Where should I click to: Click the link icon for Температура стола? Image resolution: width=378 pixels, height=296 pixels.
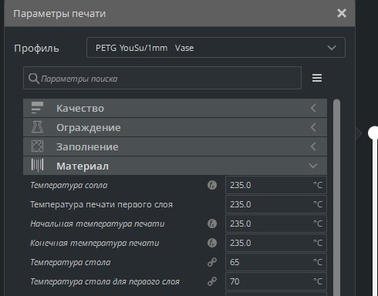(212, 262)
